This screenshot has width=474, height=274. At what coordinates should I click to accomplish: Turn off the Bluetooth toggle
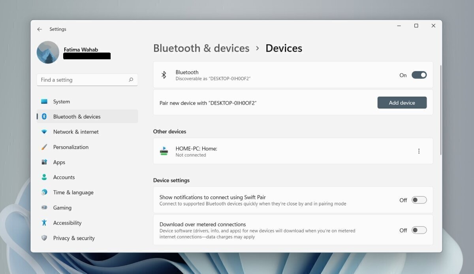tap(419, 75)
